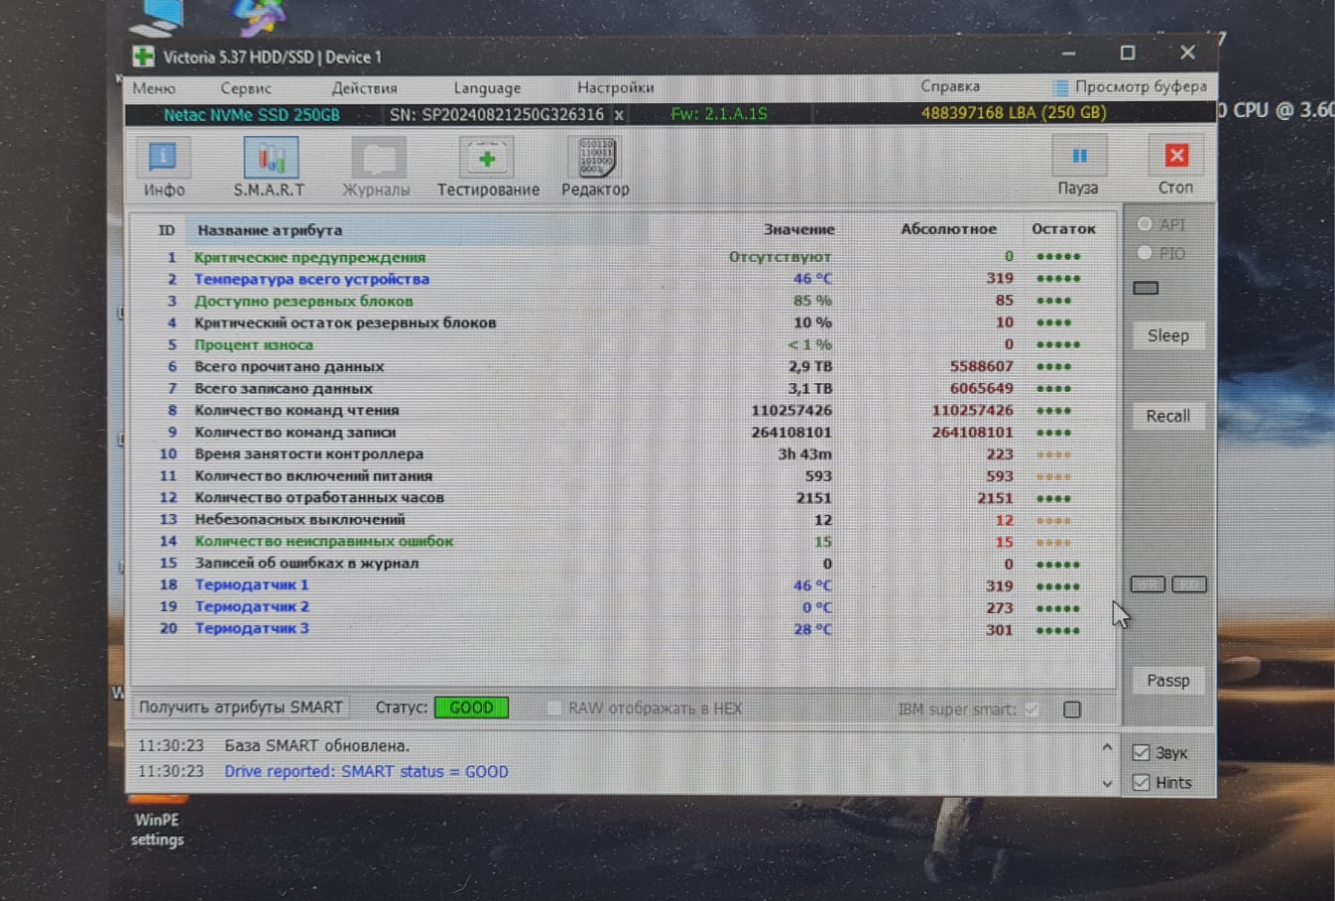Open the Service (Сервис) menu

246,88
